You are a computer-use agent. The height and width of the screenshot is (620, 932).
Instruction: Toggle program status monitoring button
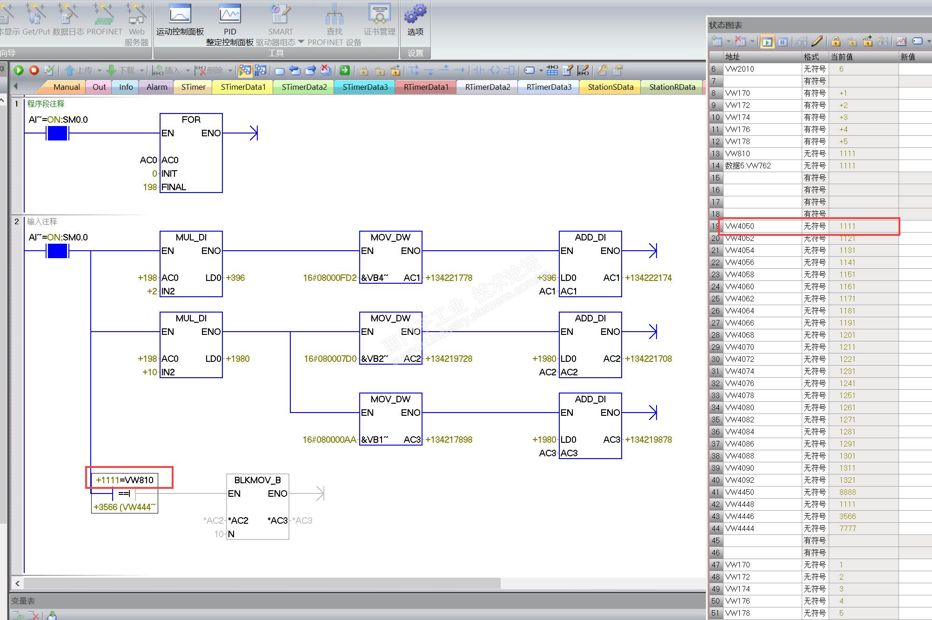(x=245, y=70)
